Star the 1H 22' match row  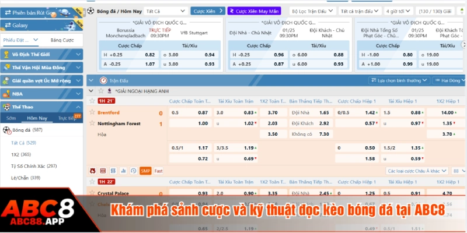[x=92, y=181]
